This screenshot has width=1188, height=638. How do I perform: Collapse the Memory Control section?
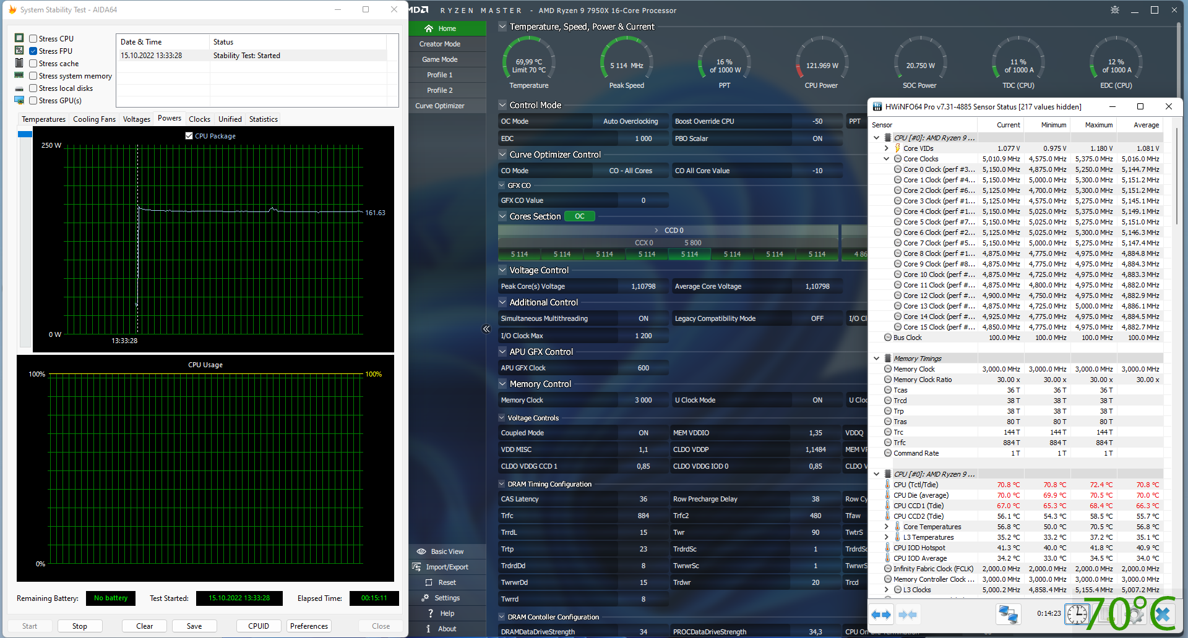[503, 384]
